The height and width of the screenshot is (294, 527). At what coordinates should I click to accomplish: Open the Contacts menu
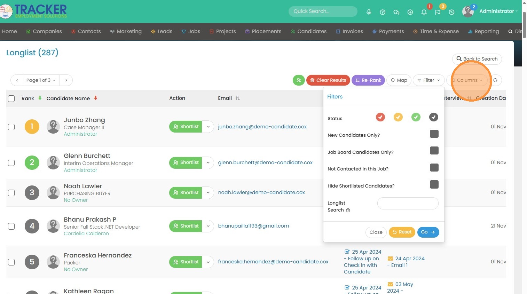pos(86,31)
